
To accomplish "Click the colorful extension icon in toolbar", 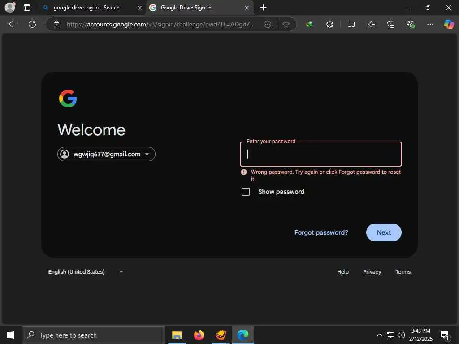I will pos(309,24).
